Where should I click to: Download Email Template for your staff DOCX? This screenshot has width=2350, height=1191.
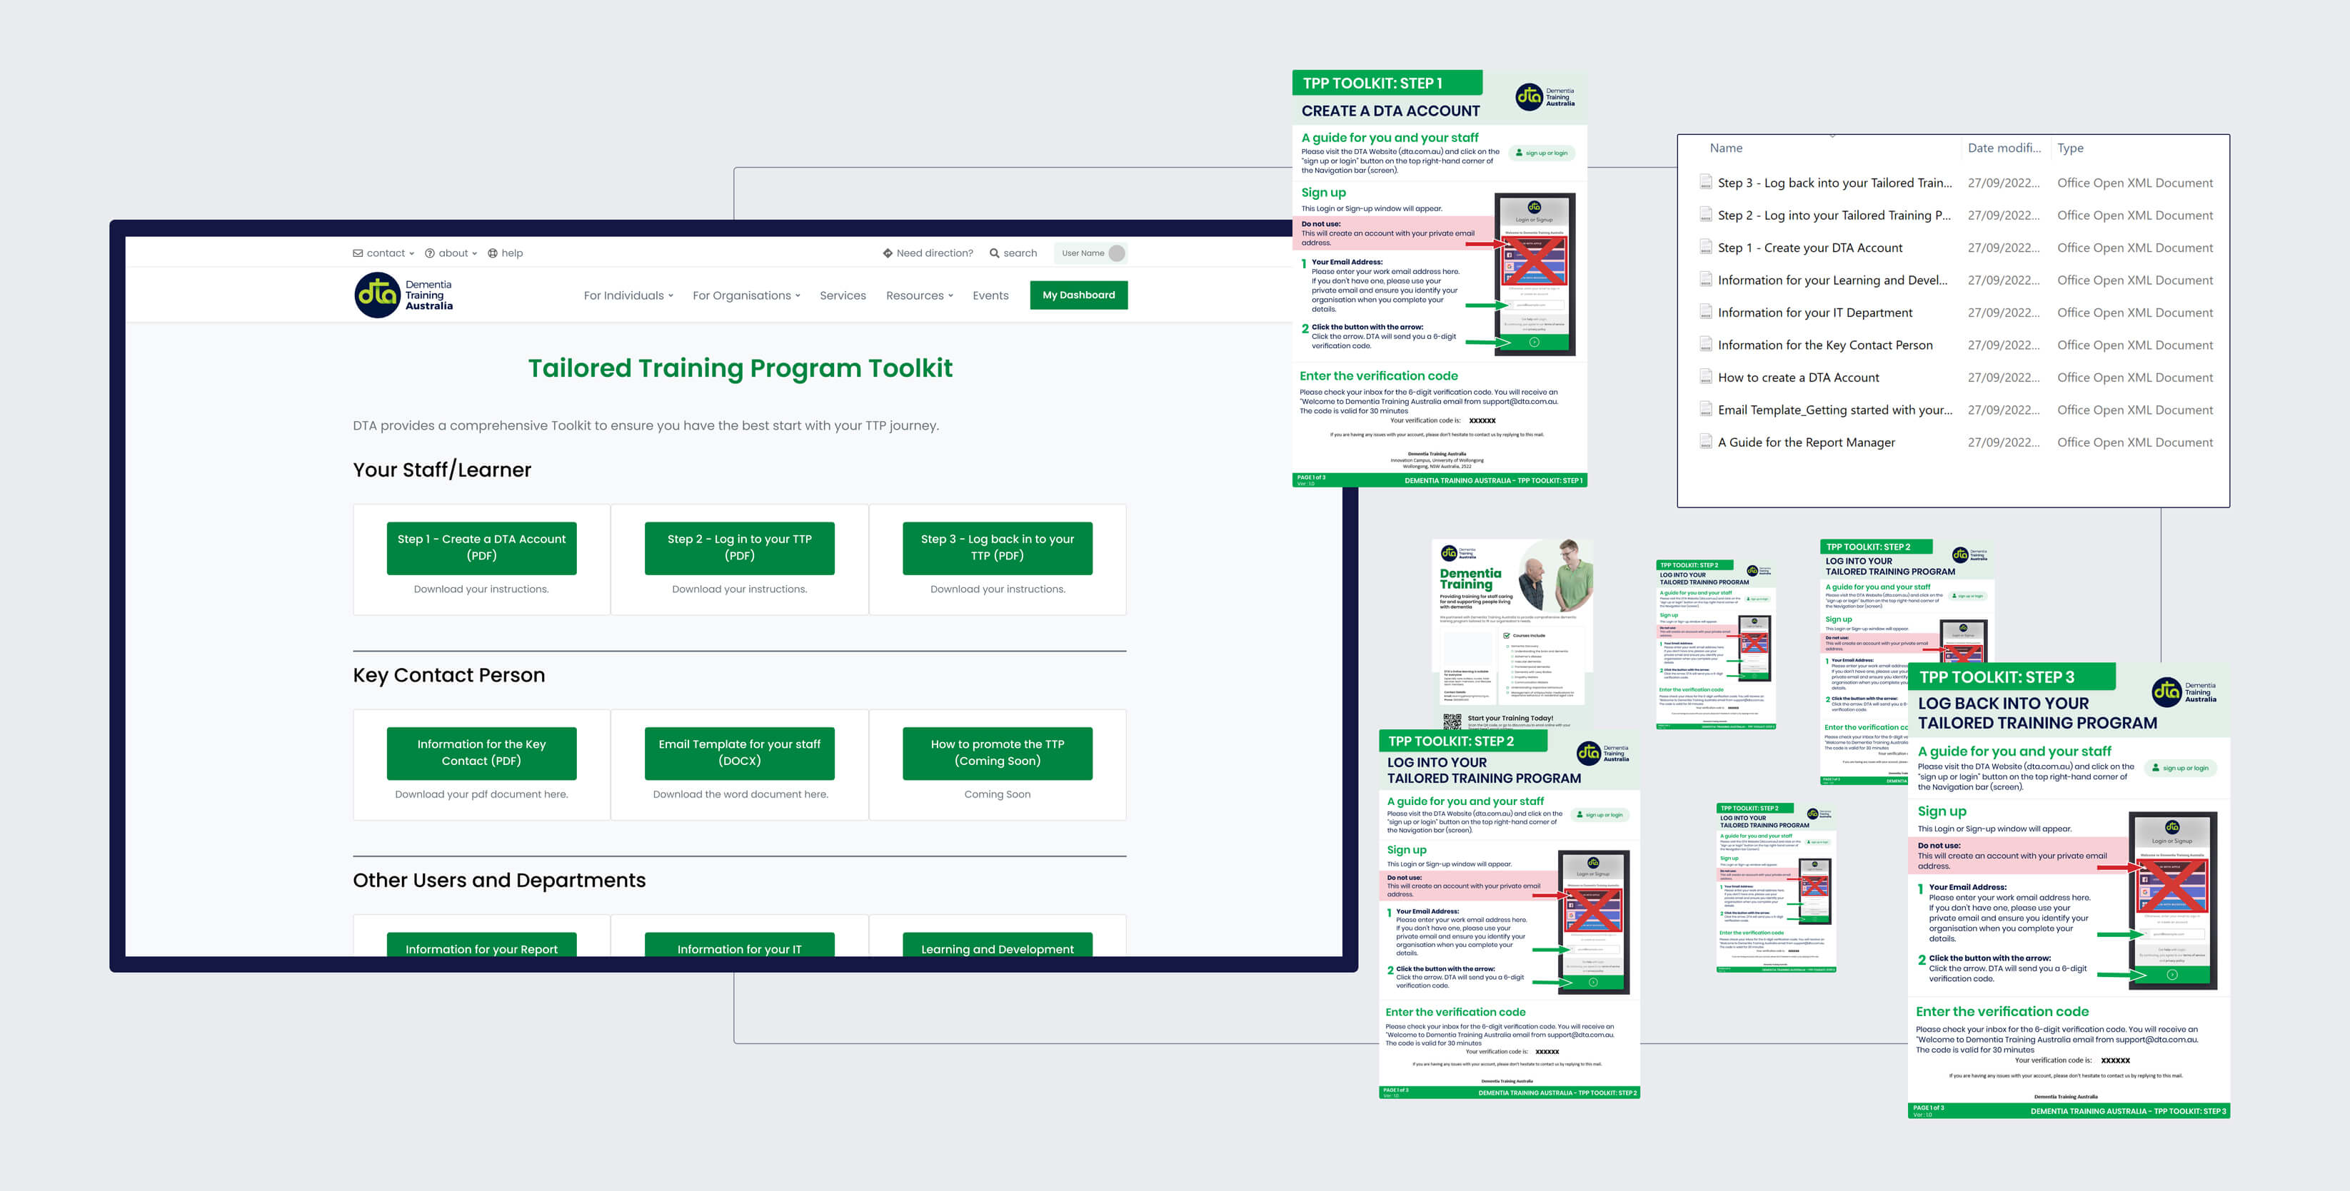click(739, 752)
